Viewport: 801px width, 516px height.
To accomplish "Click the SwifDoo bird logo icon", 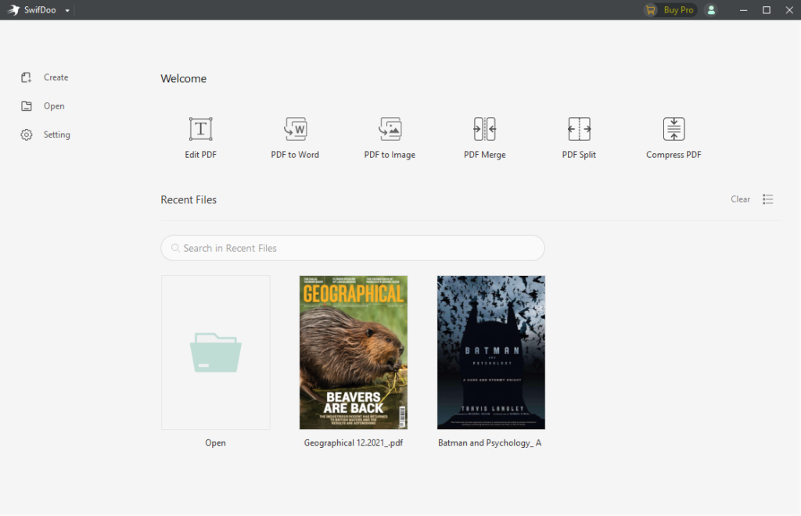I will [x=13, y=9].
